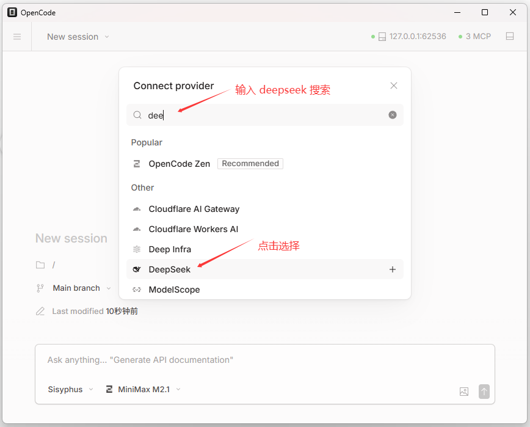Click the 127.0.0.1:62536 server status
Screen dimensions: 530x427
tap(412, 37)
